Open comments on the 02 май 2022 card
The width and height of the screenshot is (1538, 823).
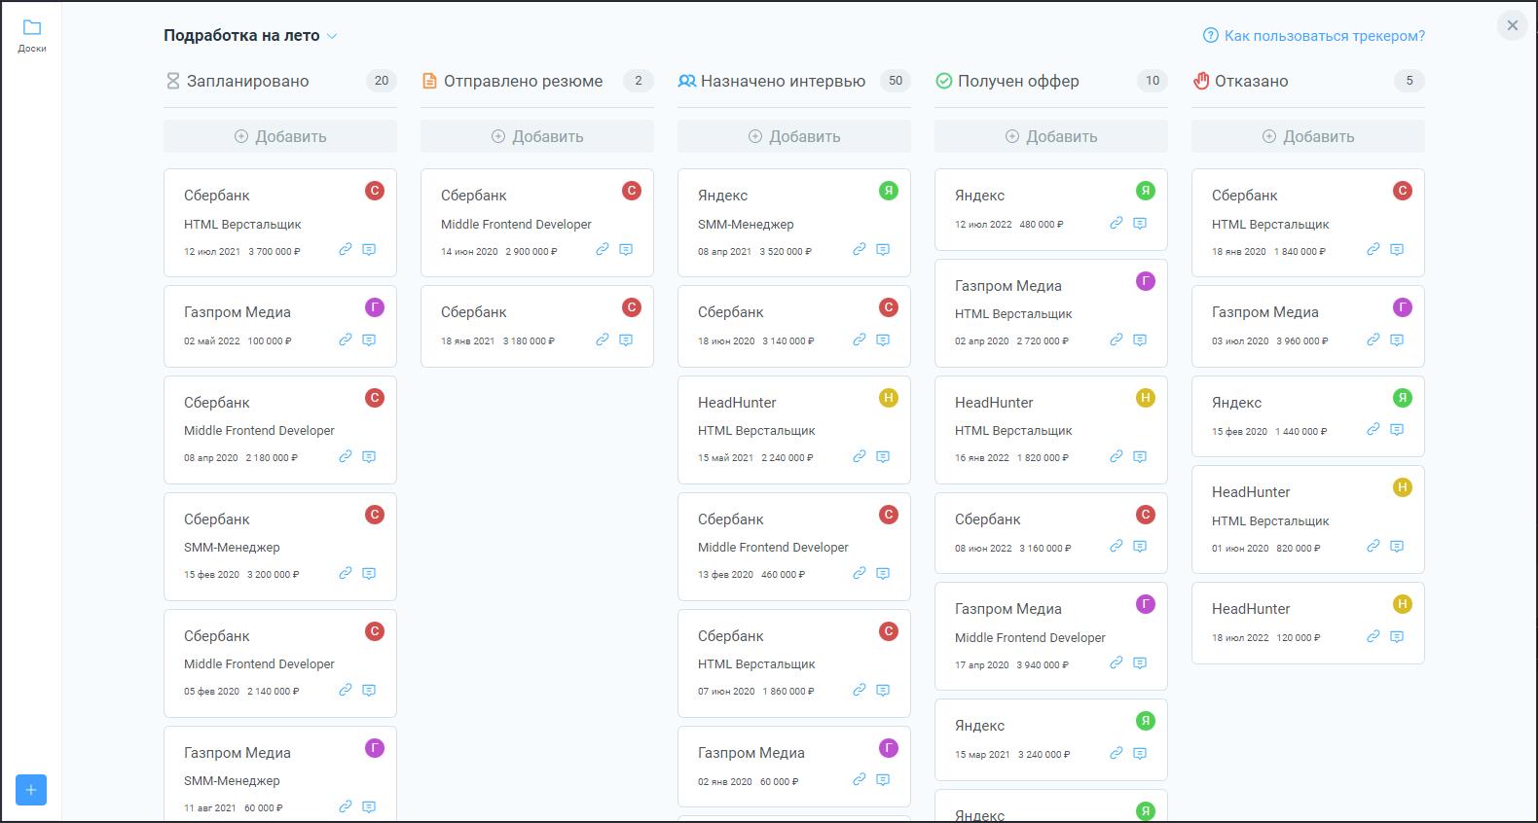(369, 340)
